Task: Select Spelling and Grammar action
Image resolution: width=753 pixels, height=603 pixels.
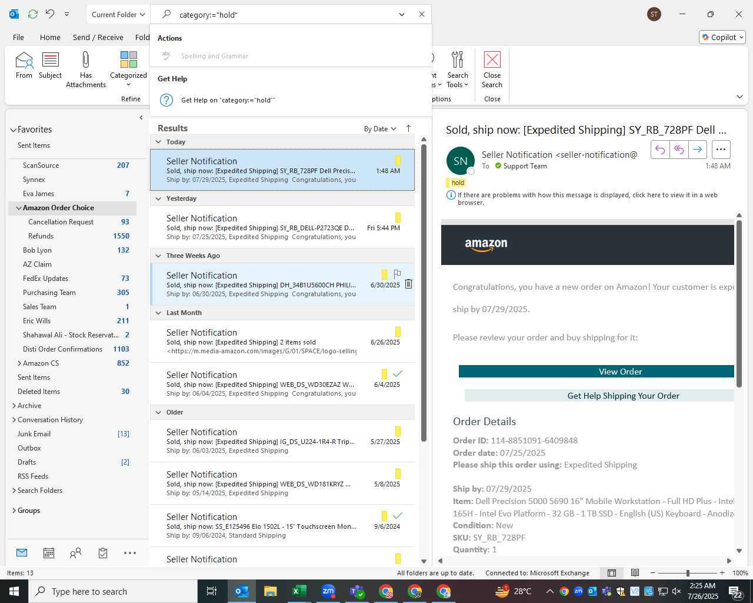Action: coord(214,56)
